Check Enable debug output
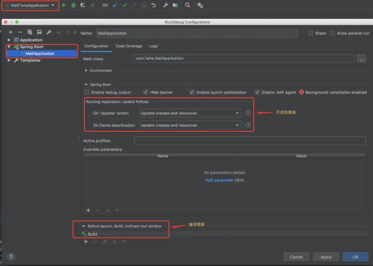The width and height of the screenshot is (373, 266). [x=87, y=92]
